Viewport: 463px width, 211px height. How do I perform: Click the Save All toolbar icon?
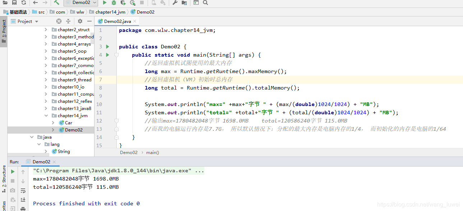point(14,3)
